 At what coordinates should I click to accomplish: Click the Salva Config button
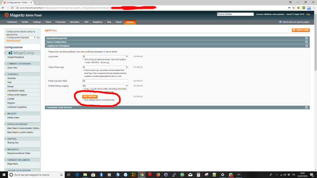coord(301,30)
